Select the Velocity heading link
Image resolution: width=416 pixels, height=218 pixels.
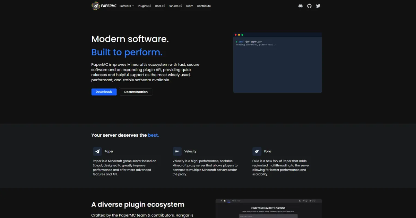point(190,152)
